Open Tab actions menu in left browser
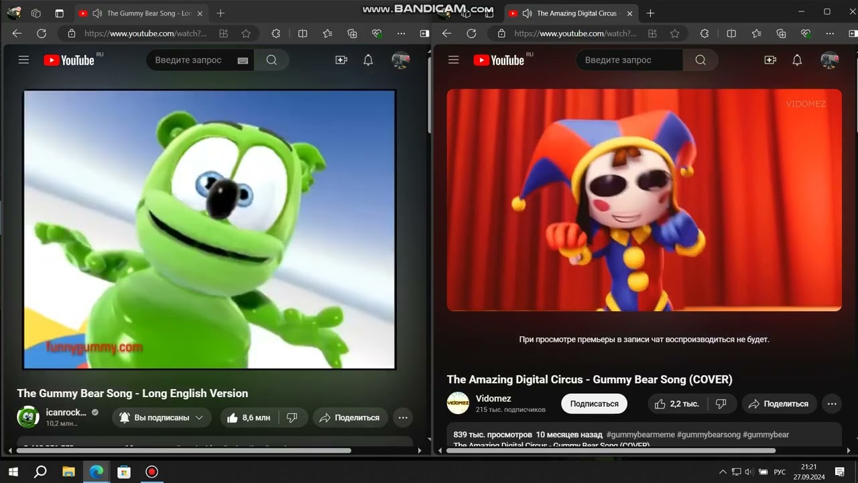The image size is (858, 483). point(59,13)
